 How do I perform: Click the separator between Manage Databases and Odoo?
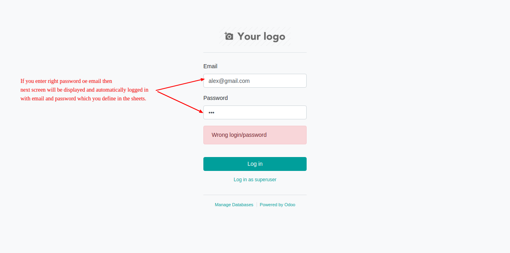257,205
